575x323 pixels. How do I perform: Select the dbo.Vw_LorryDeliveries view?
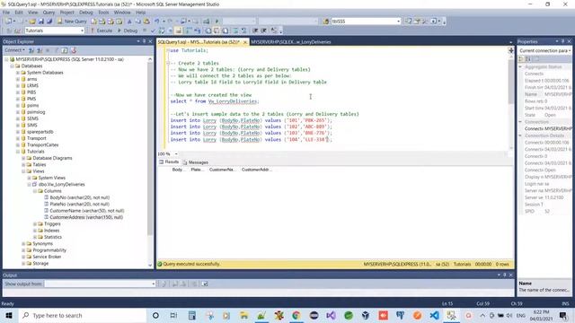(x=61, y=185)
